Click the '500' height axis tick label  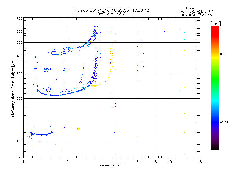pos(19,43)
